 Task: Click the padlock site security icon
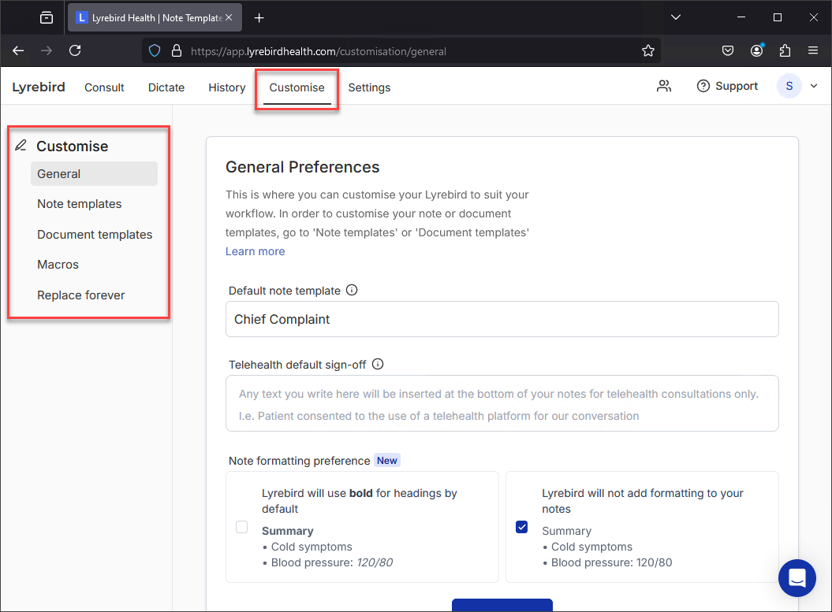pyautogui.click(x=177, y=51)
